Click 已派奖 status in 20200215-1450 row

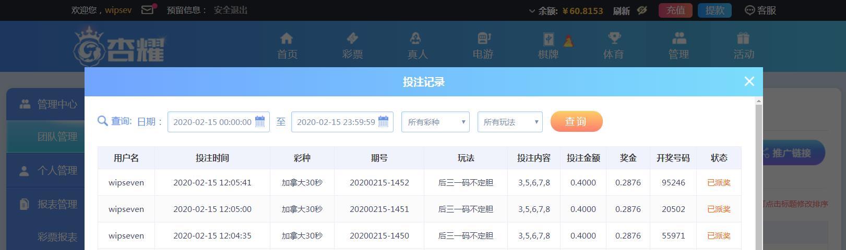719,236
